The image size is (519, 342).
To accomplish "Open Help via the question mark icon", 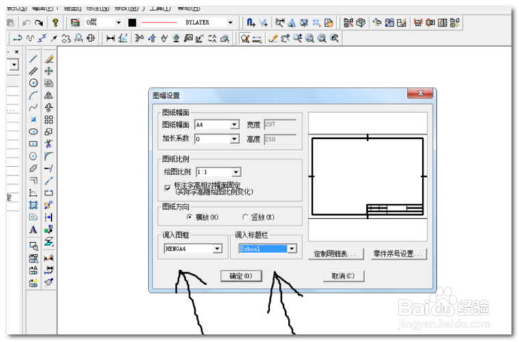I will [55, 23].
